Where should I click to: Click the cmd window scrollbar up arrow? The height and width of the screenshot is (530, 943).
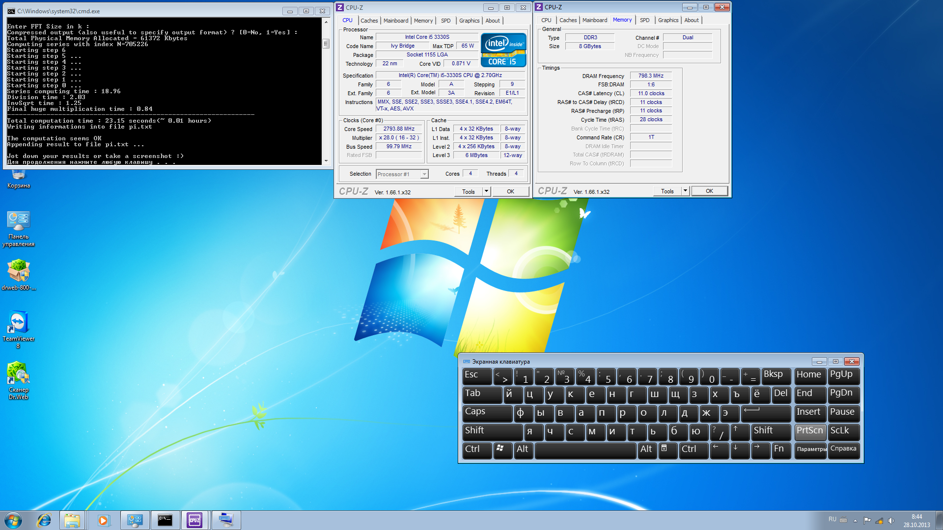(x=326, y=22)
